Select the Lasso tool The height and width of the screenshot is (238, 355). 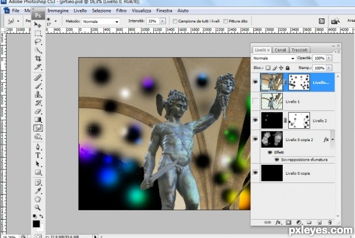click(x=38, y=42)
